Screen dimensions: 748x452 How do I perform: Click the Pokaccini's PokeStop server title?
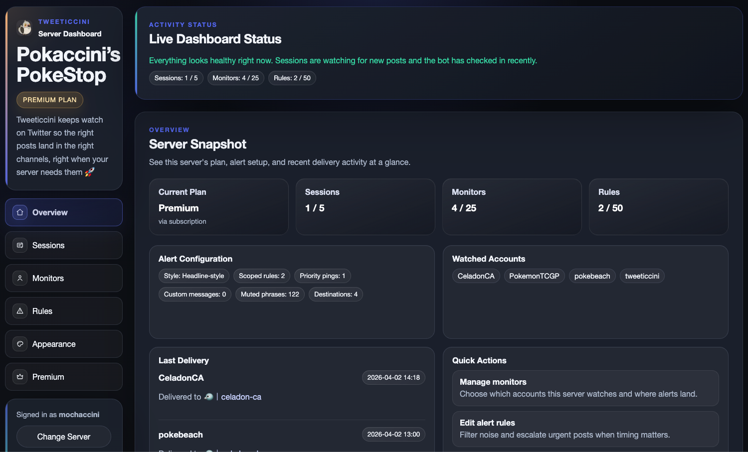click(x=68, y=64)
